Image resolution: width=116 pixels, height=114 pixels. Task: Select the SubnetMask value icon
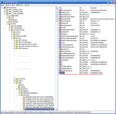click(60, 60)
